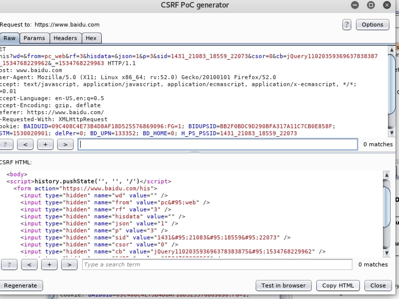
Task: Click the User-Agent header line
Action: (138, 77)
